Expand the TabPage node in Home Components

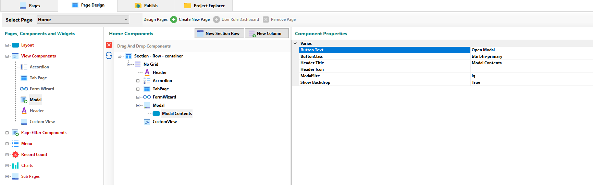[x=138, y=89]
